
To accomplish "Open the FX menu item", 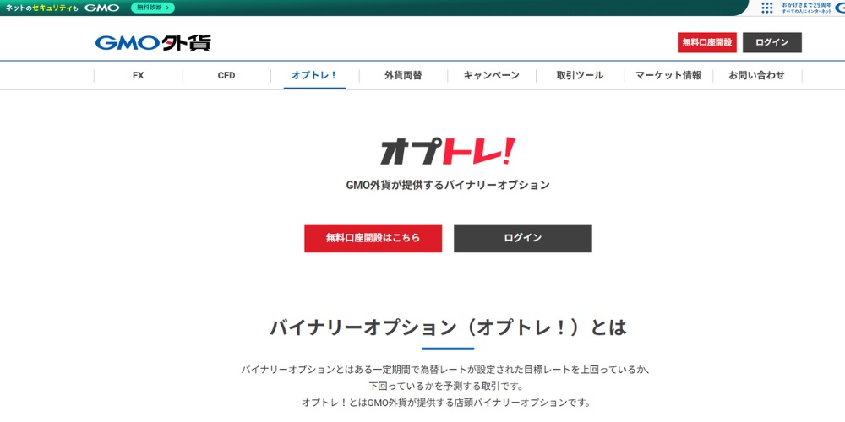I will pyautogui.click(x=139, y=75).
